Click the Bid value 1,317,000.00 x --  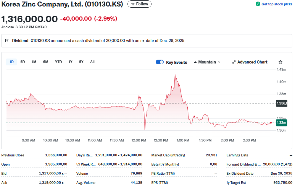point(53,173)
